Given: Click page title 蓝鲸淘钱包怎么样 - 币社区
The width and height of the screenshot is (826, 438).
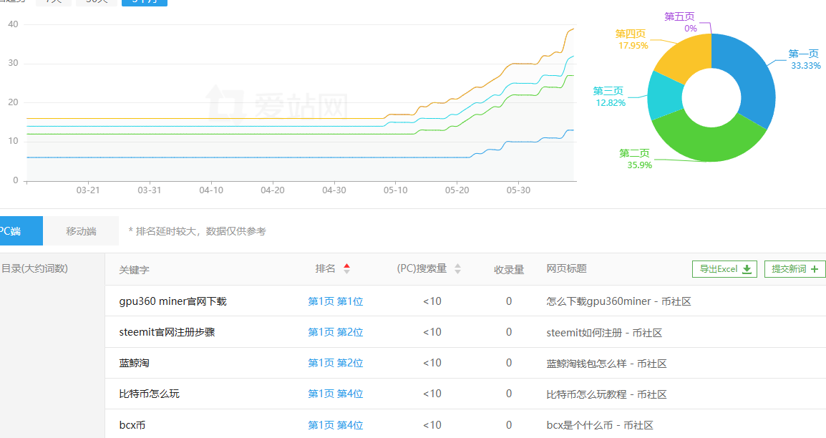Looking at the screenshot, I should (606, 364).
